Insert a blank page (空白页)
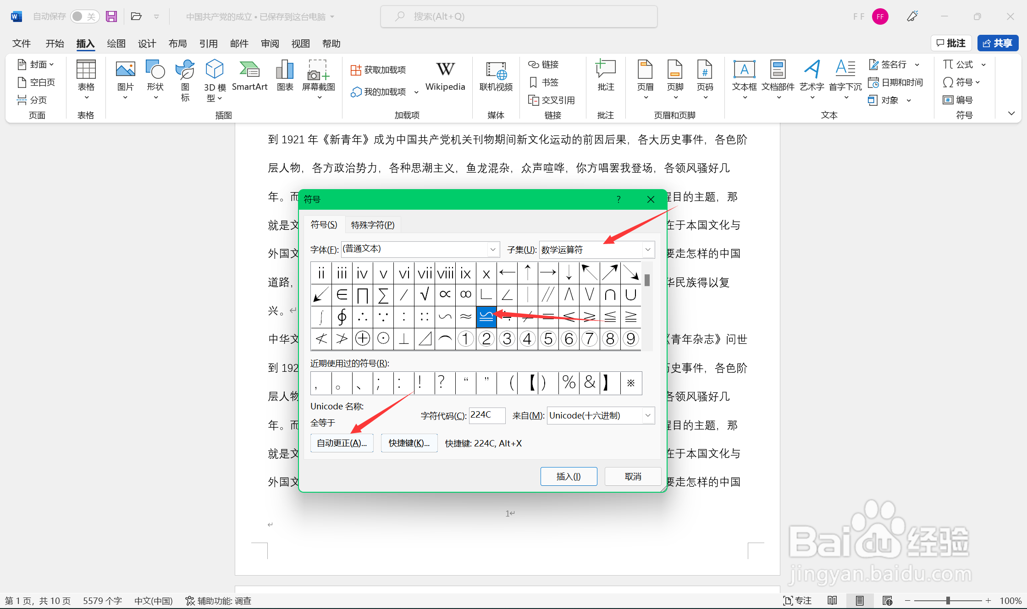 point(36,82)
